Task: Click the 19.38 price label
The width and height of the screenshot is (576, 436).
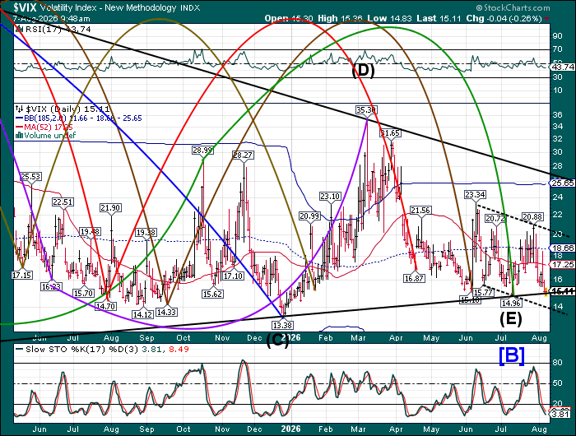Action: pyautogui.click(x=146, y=233)
